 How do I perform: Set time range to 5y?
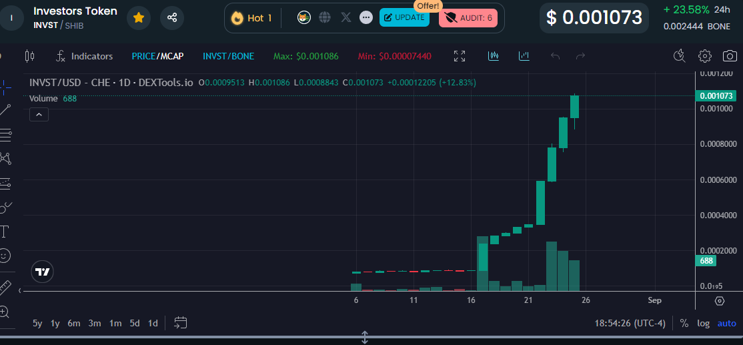tap(37, 323)
